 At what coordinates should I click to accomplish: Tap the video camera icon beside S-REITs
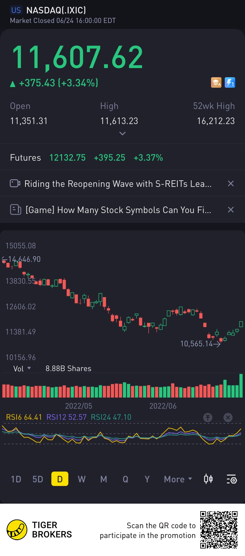[15, 183]
